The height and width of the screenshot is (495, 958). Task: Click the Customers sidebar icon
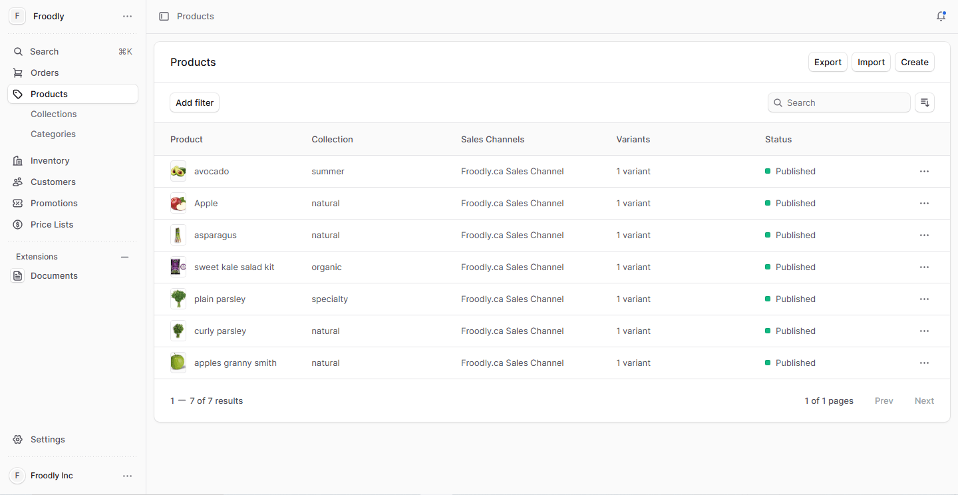click(x=18, y=182)
